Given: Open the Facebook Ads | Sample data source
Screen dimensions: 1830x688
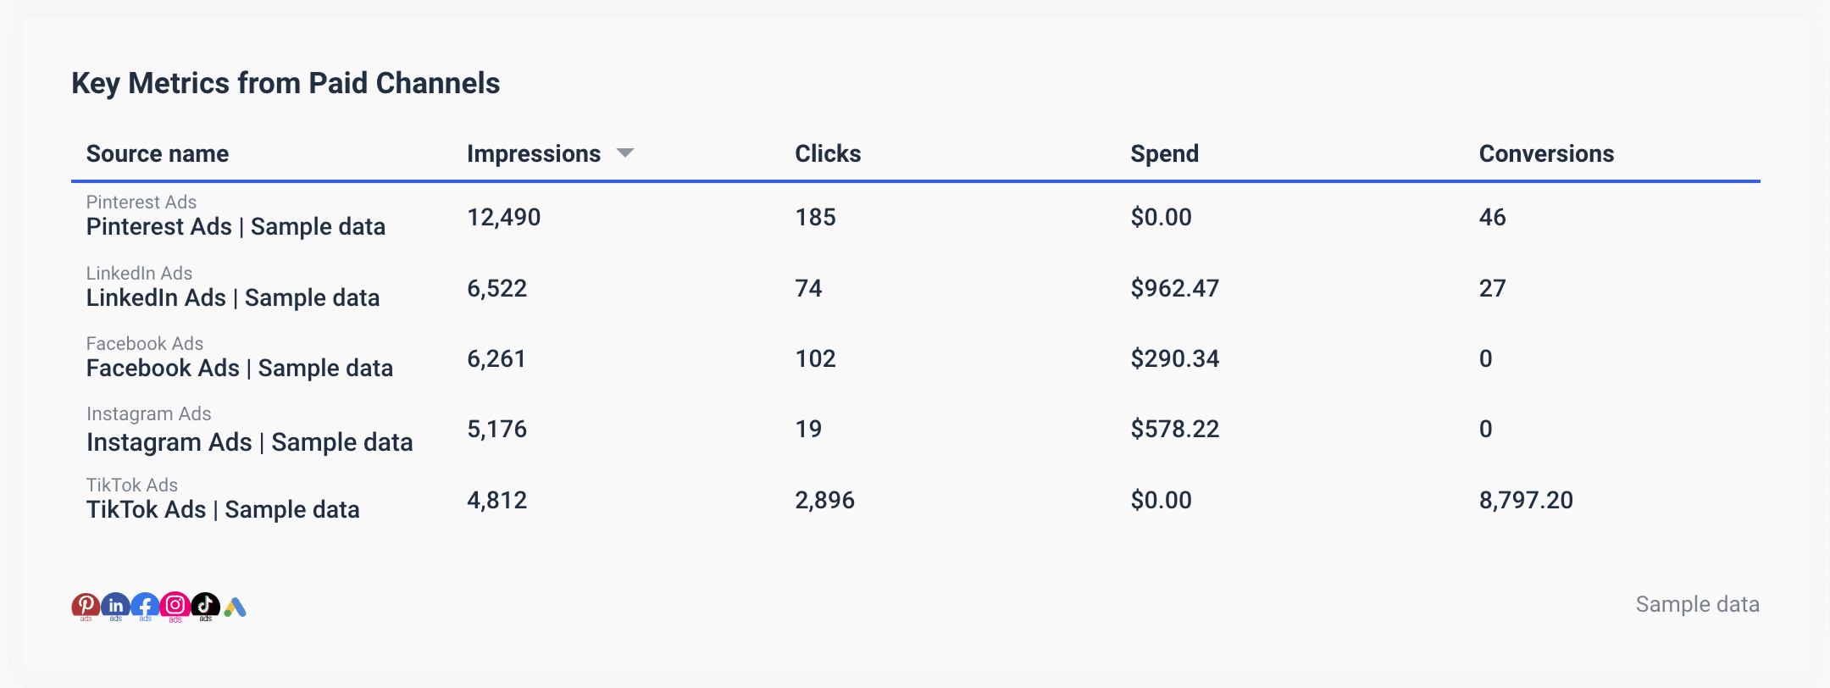Looking at the screenshot, I should pyautogui.click(x=240, y=369).
